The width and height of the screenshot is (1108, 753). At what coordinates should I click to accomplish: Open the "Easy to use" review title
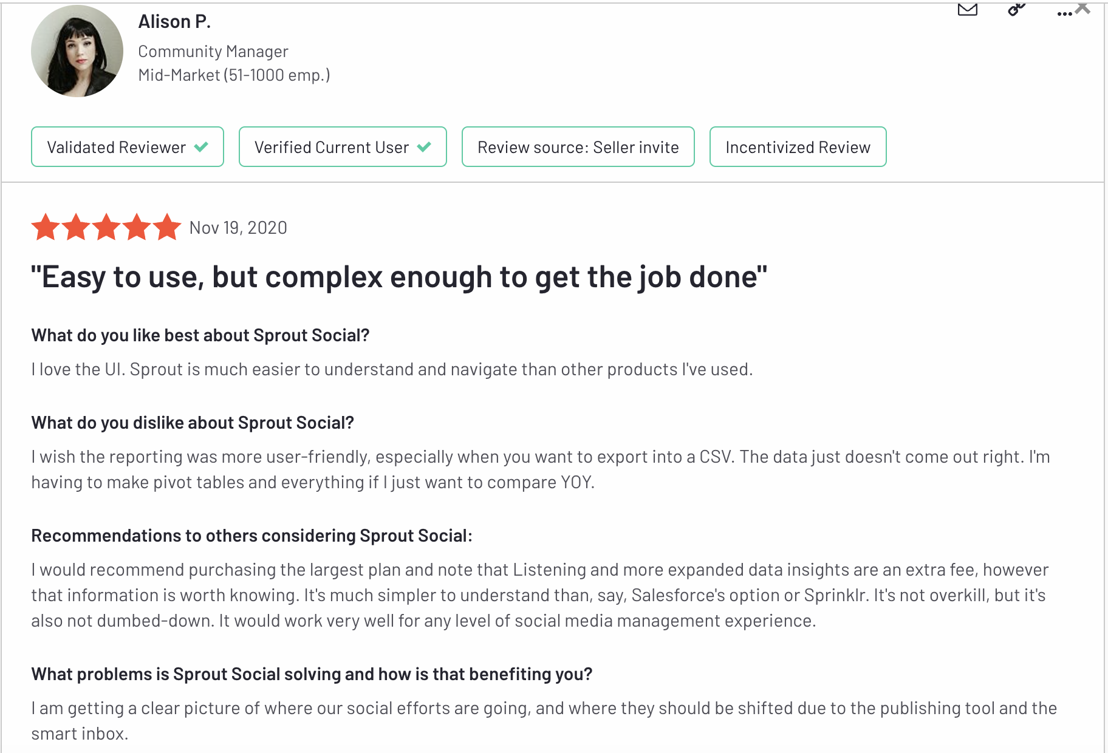pos(399,277)
